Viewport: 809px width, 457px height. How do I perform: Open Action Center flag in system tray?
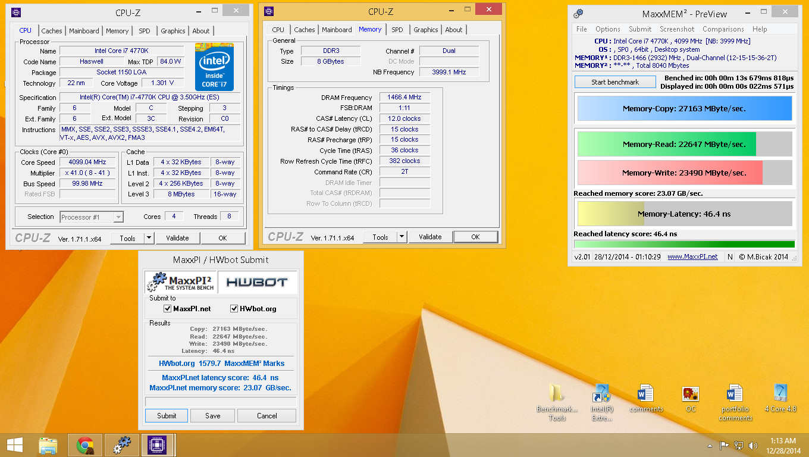click(x=725, y=445)
